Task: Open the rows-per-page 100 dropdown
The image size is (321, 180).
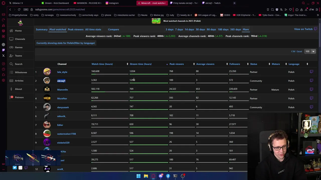Action: (x=310, y=51)
